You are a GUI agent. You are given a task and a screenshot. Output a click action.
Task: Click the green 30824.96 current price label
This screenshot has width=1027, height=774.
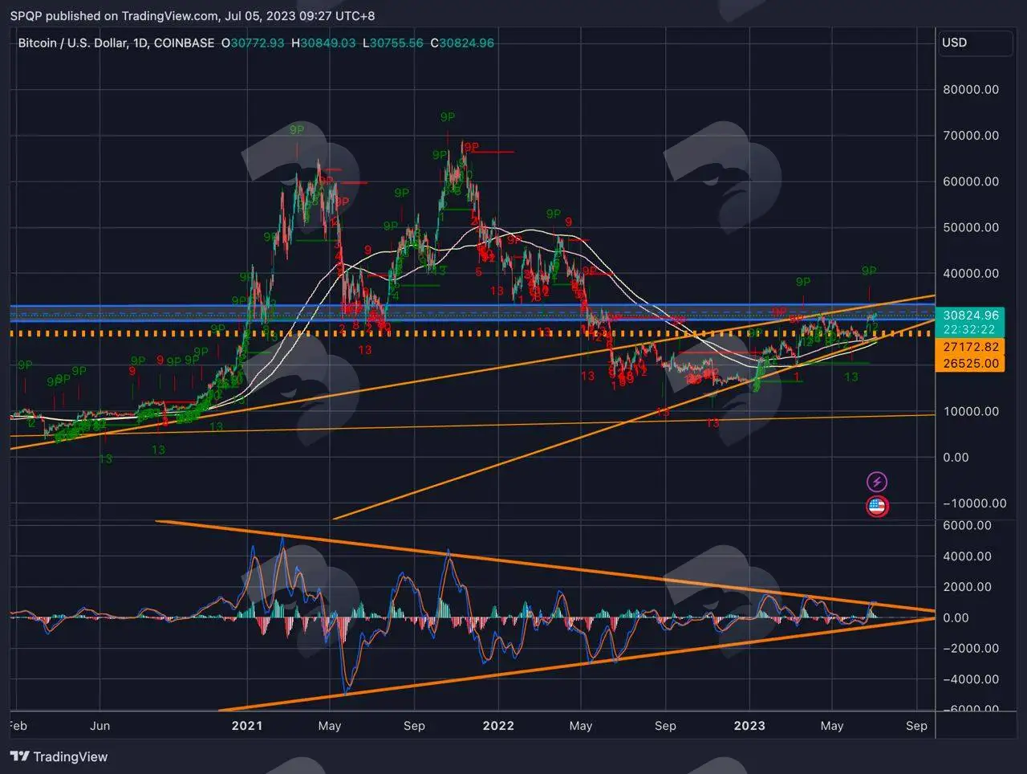971,316
